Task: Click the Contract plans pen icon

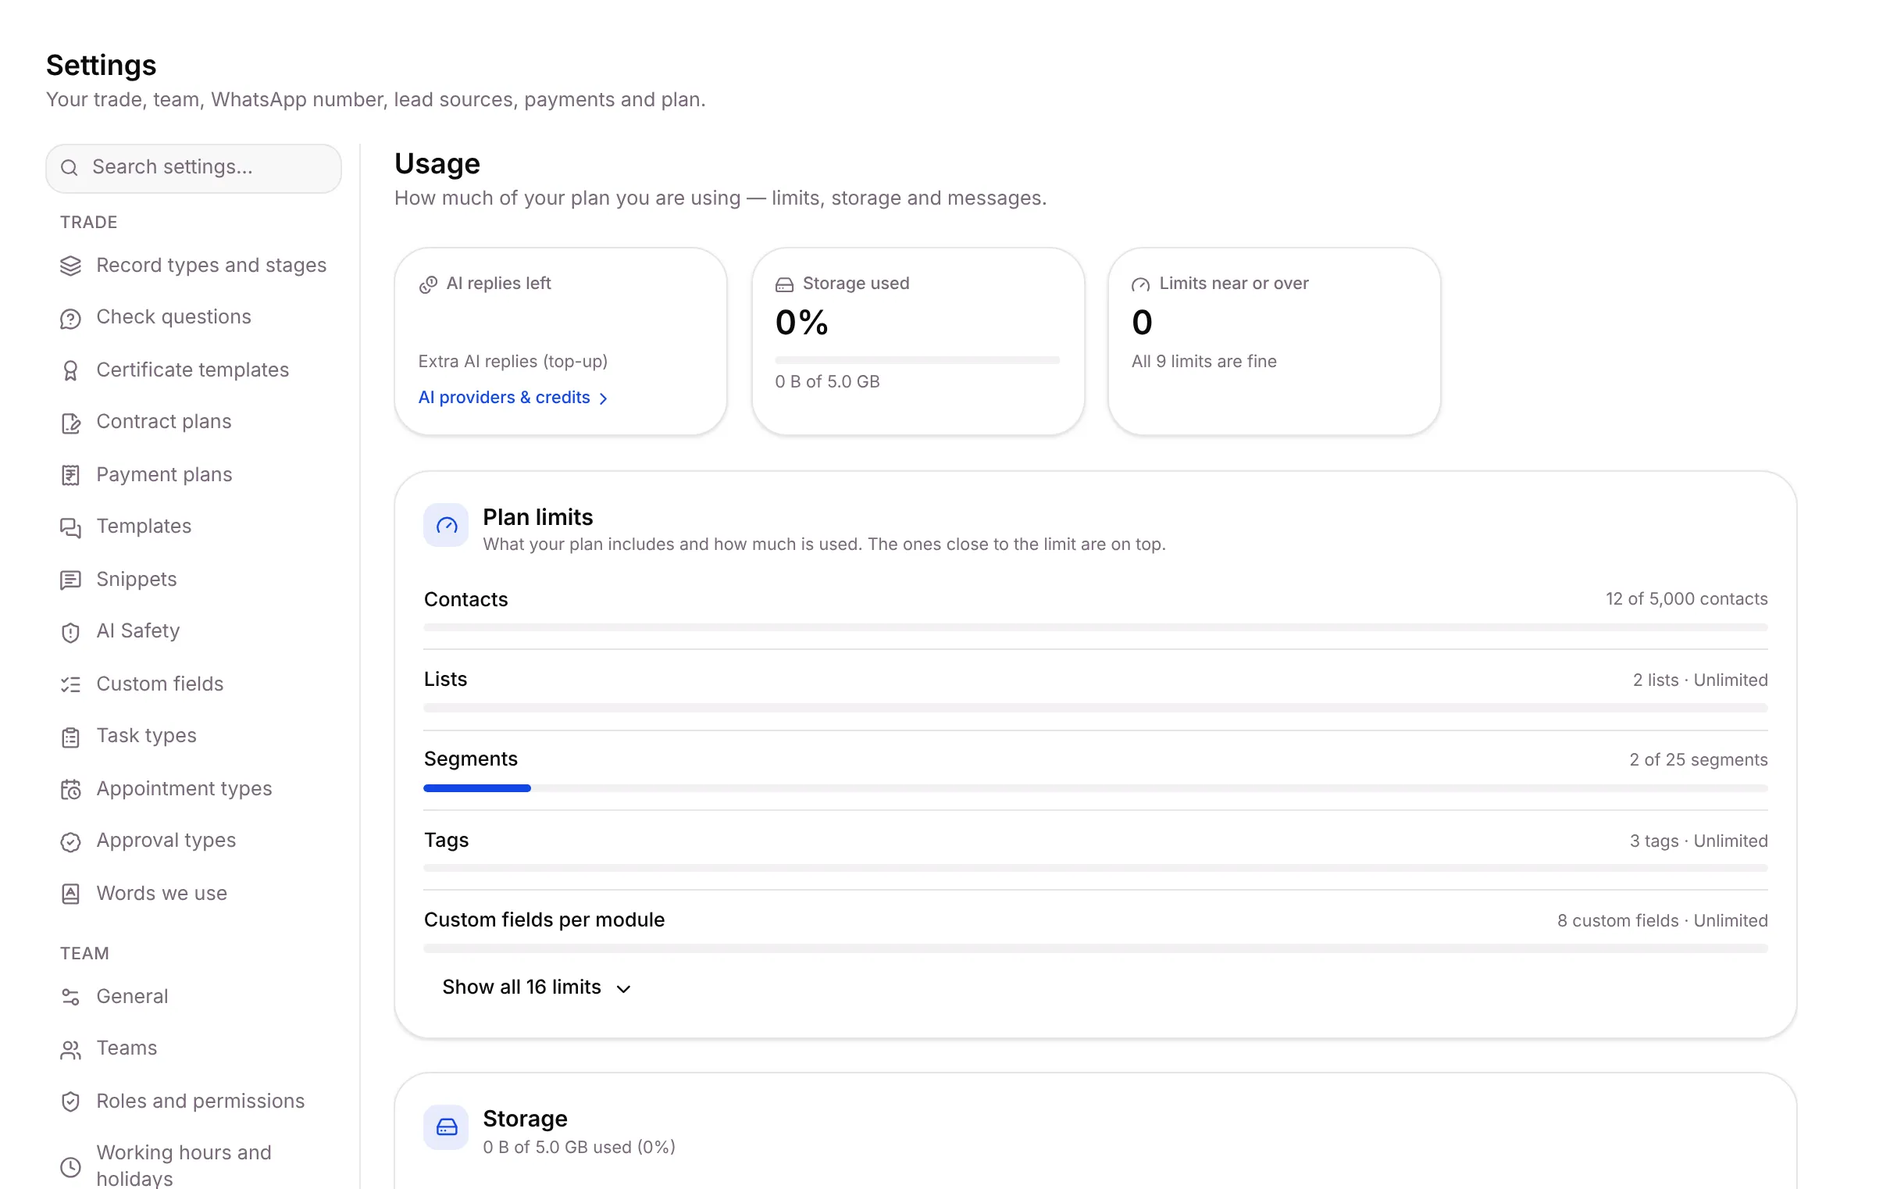Action: click(70, 423)
